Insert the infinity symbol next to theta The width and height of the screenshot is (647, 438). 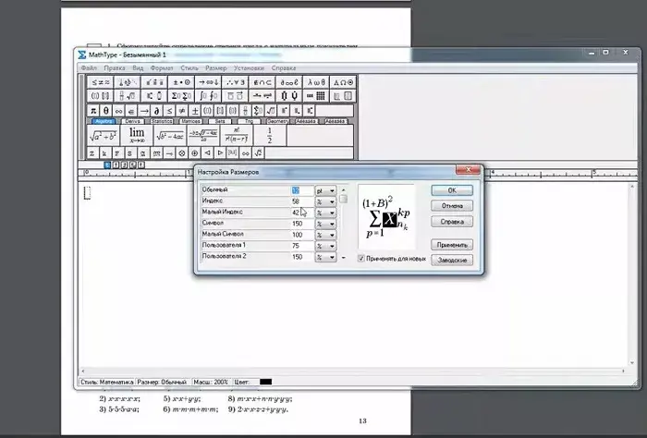pos(120,109)
